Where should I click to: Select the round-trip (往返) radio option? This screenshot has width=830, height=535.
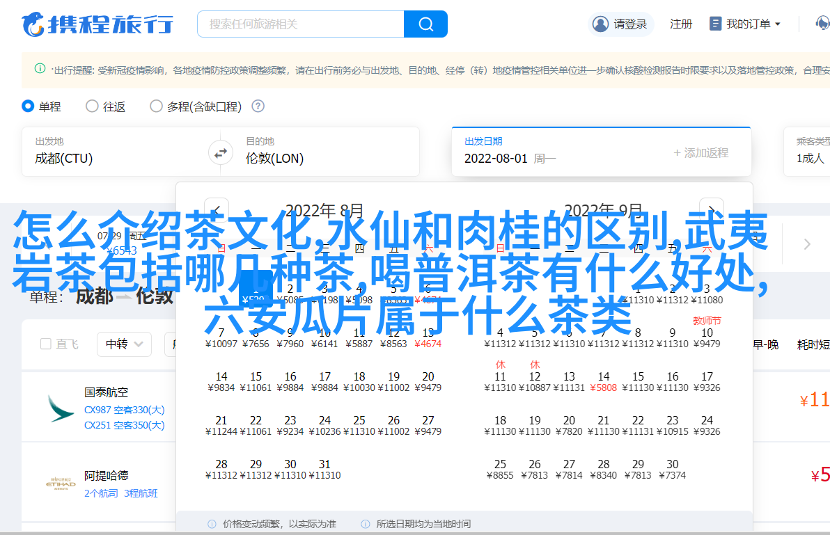click(x=92, y=106)
